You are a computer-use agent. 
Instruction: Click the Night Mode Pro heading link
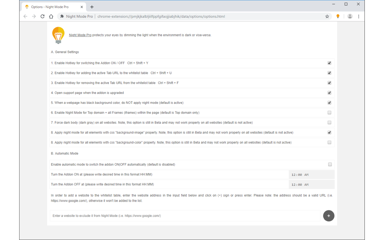(80, 35)
